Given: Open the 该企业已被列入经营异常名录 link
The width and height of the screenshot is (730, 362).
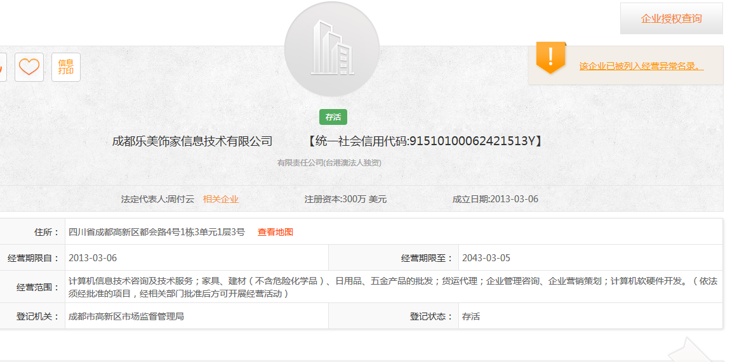Looking at the screenshot, I should tap(641, 66).
